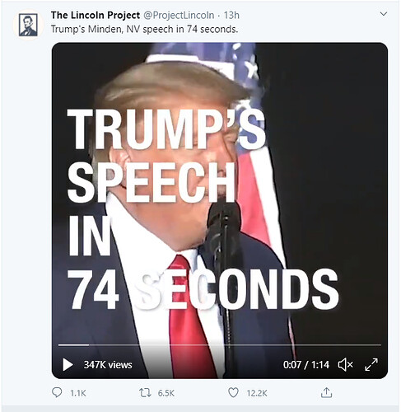Click the @ProjectLincoln handle
This screenshot has width=401, height=412.
point(179,15)
